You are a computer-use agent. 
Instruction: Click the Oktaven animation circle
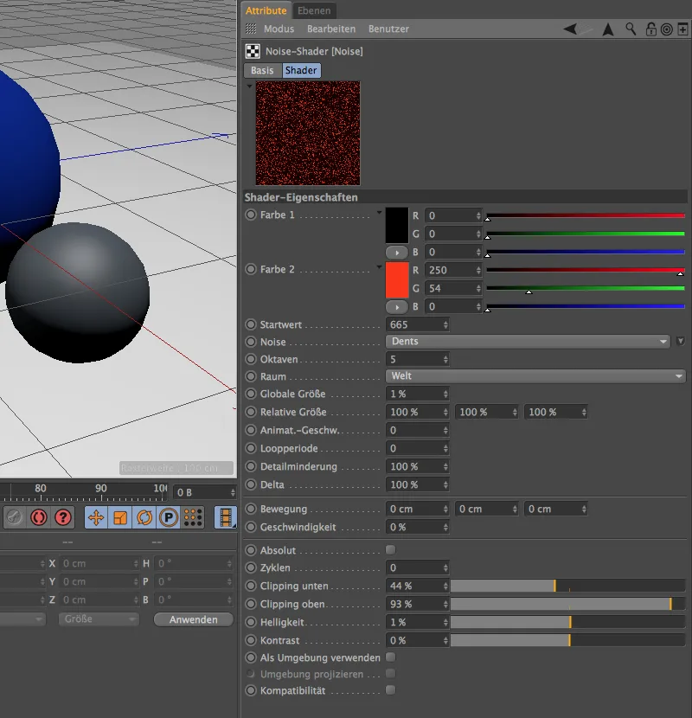click(251, 359)
